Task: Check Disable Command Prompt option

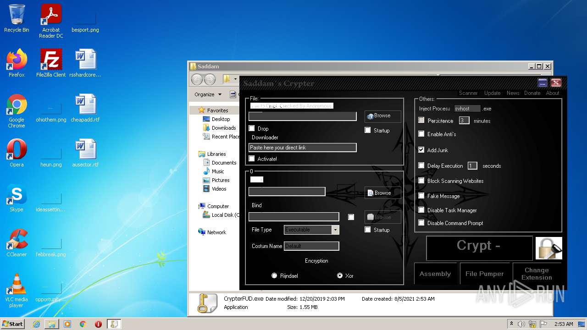Action: coord(421,223)
